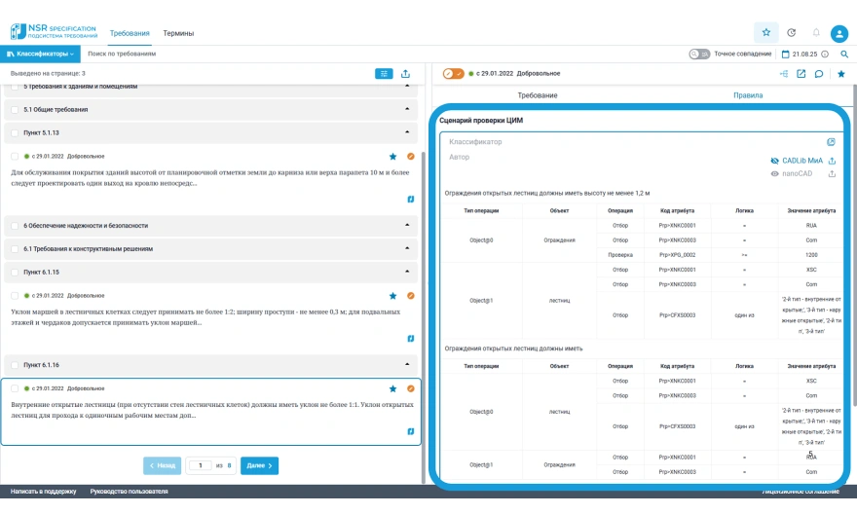Toggle the Точное совпадение switch
Screen dimensions: 857x514
tap(698, 55)
